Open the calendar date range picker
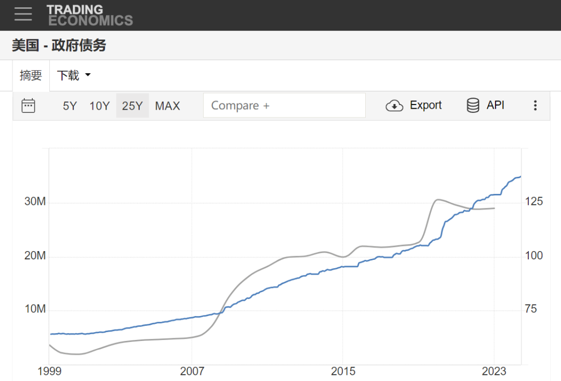 pos(28,106)
